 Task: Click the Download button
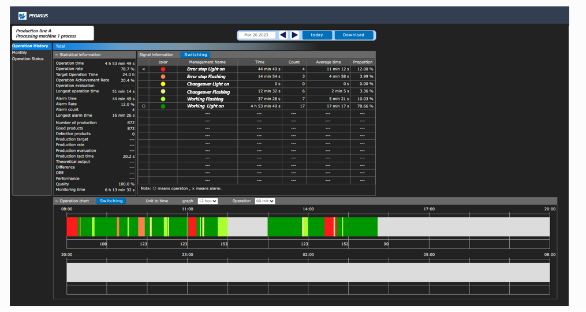353,35
